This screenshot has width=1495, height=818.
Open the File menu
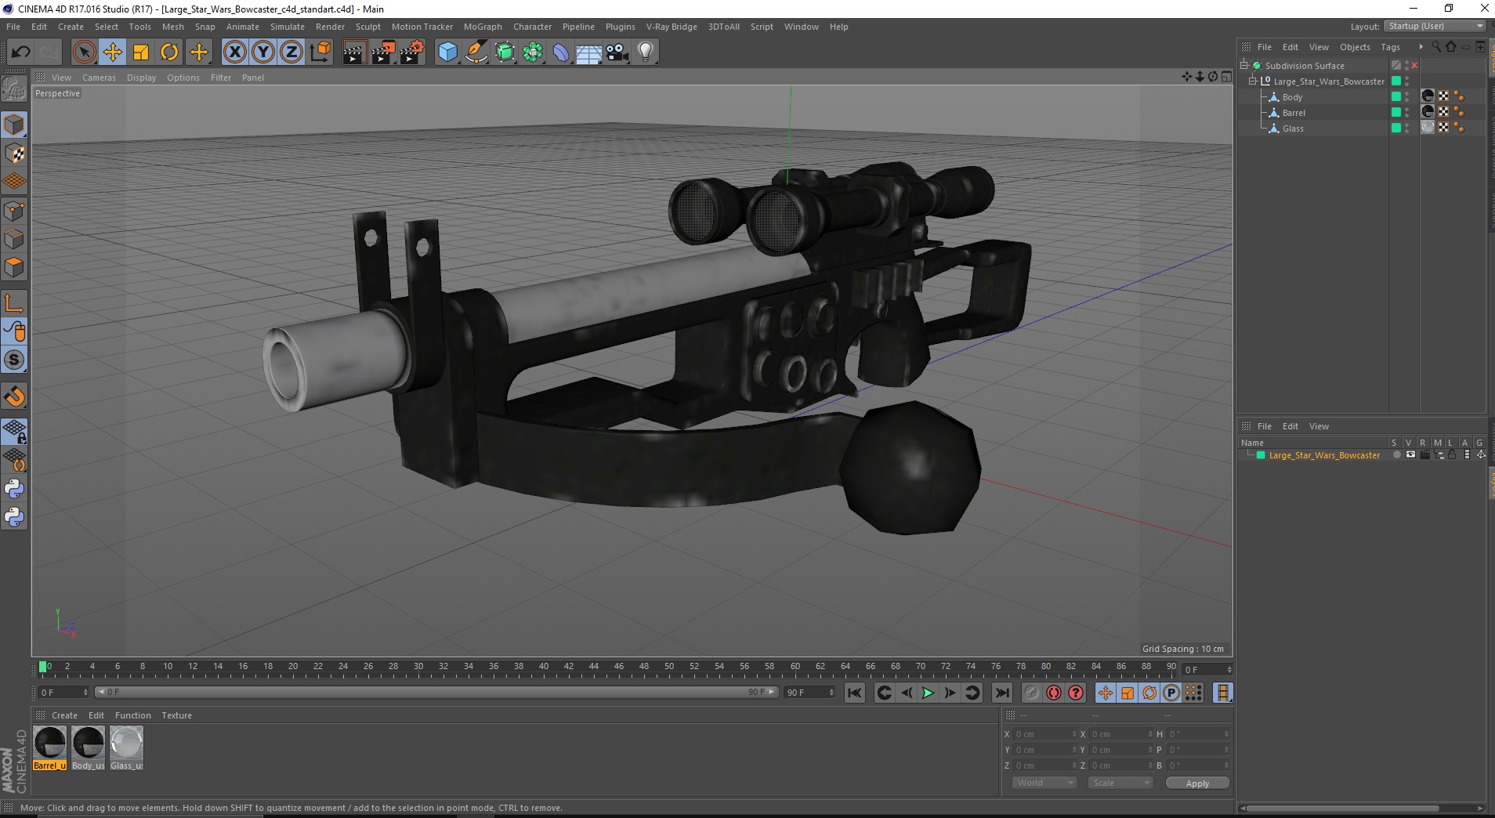(x=13, y=27)
